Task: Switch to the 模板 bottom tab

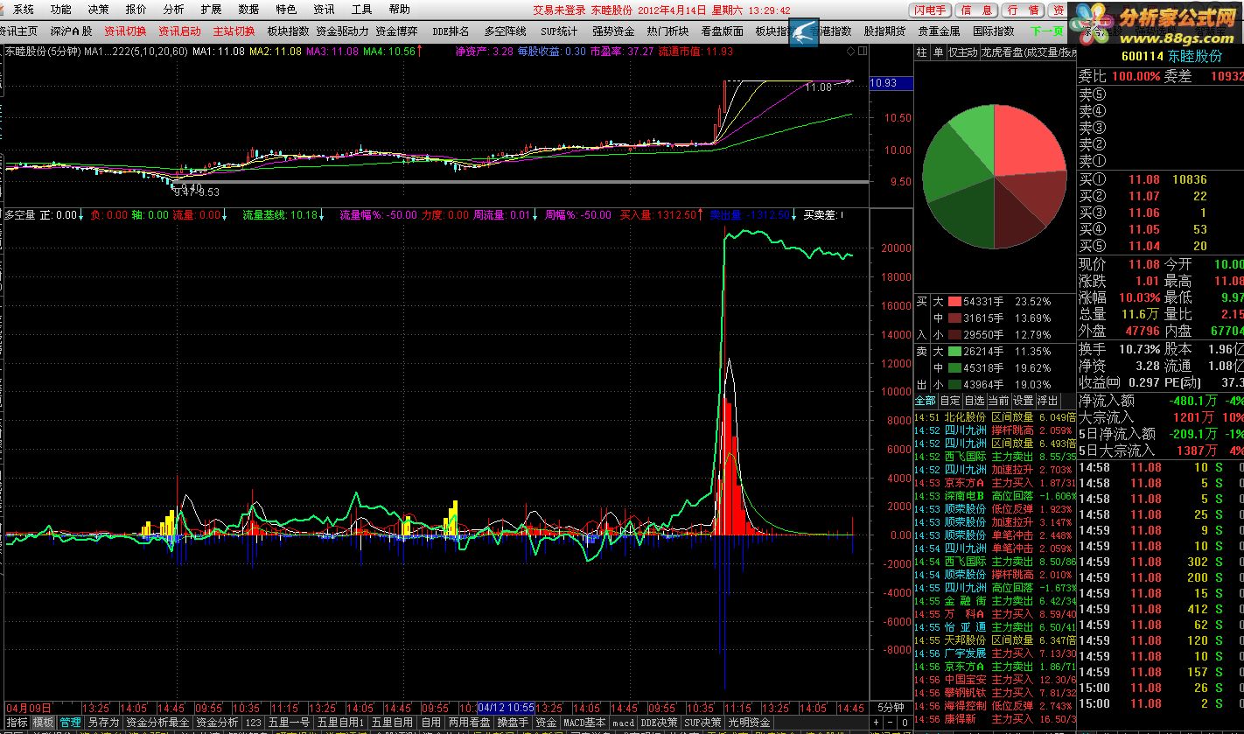Action: [x=44, y=723]
